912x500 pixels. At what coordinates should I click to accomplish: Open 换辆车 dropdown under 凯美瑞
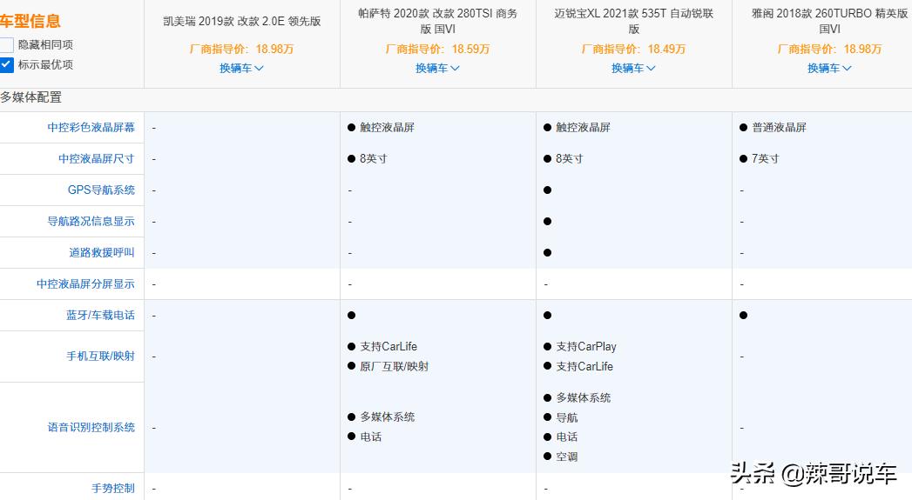(x=241, y=68)
